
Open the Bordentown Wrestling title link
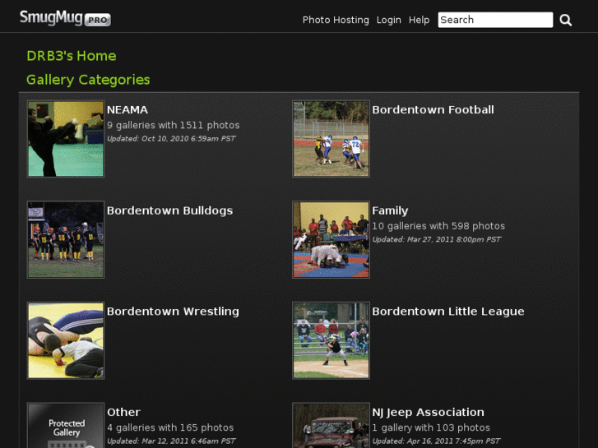(173, 312)
